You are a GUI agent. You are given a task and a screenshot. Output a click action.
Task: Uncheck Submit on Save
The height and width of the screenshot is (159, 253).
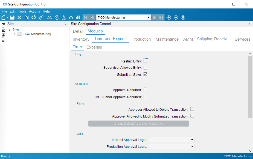point(146,74)
